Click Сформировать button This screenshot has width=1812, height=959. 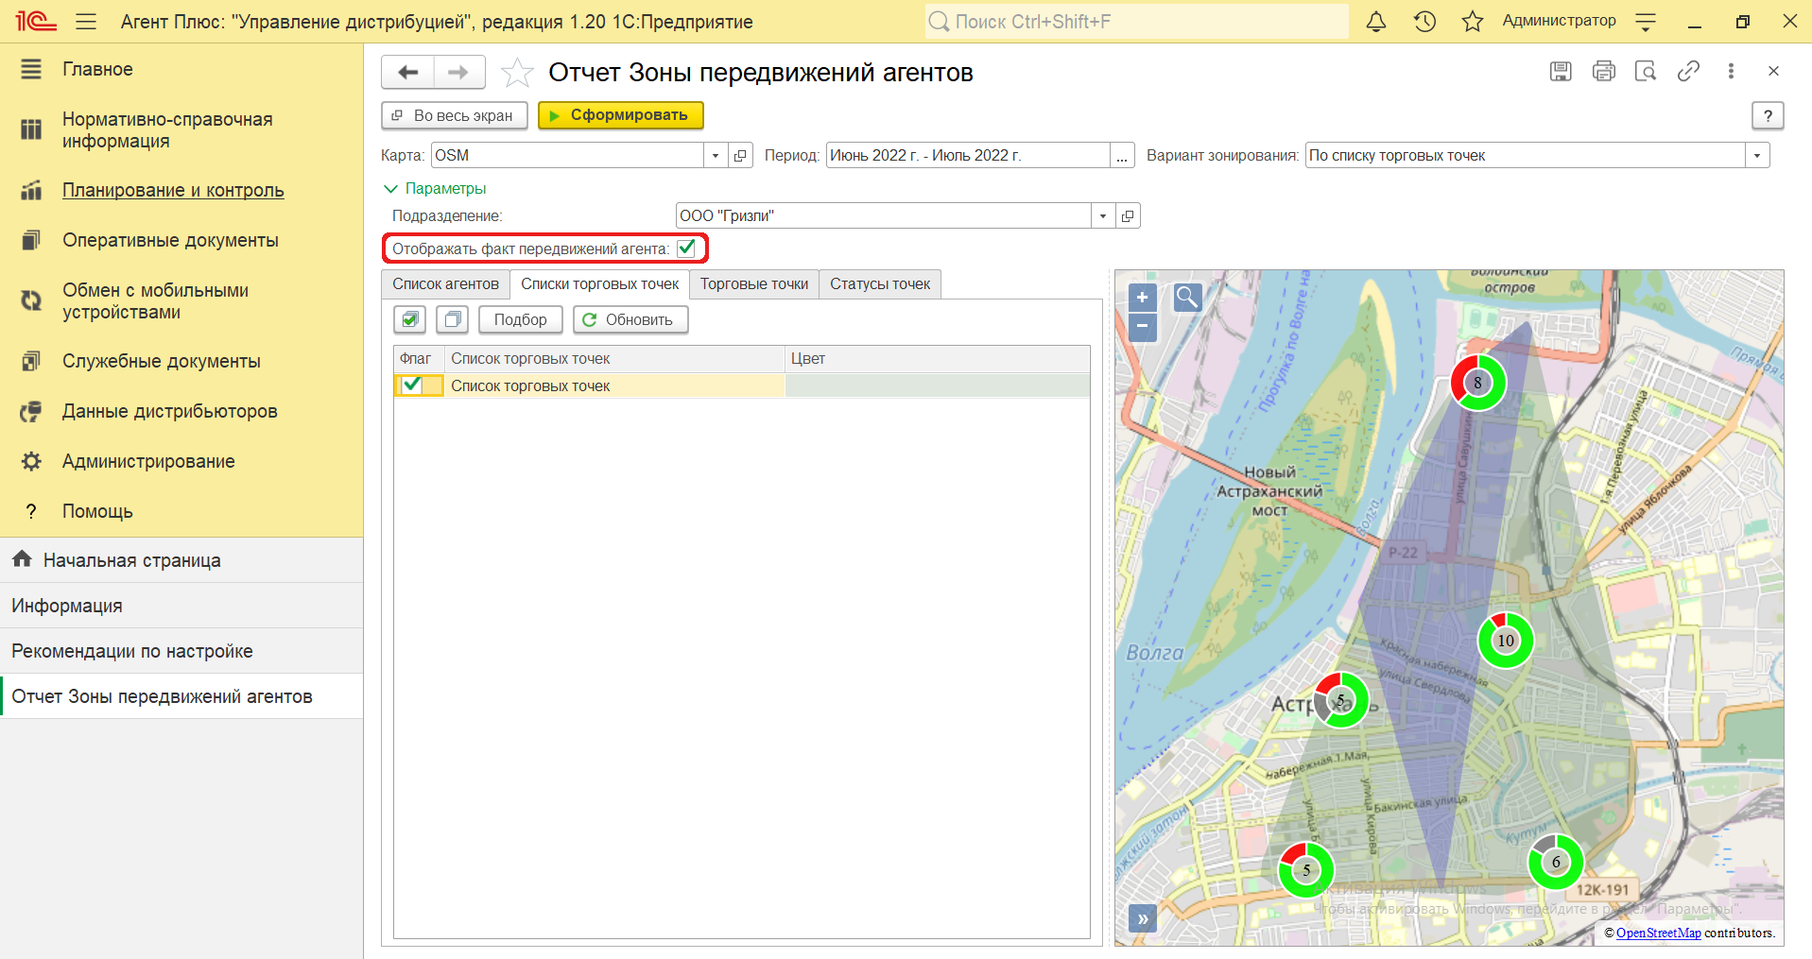coord(621,115)
